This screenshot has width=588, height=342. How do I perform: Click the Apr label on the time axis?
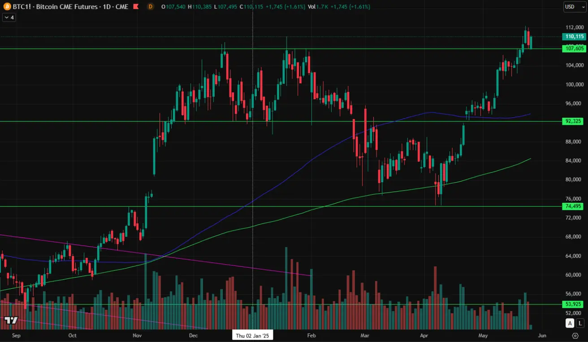[x=424, y=335]
